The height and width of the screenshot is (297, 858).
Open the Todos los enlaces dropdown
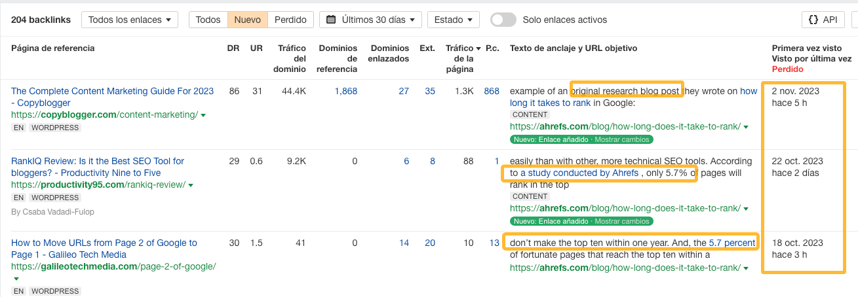pyautogui.click(x=130, y=20)
